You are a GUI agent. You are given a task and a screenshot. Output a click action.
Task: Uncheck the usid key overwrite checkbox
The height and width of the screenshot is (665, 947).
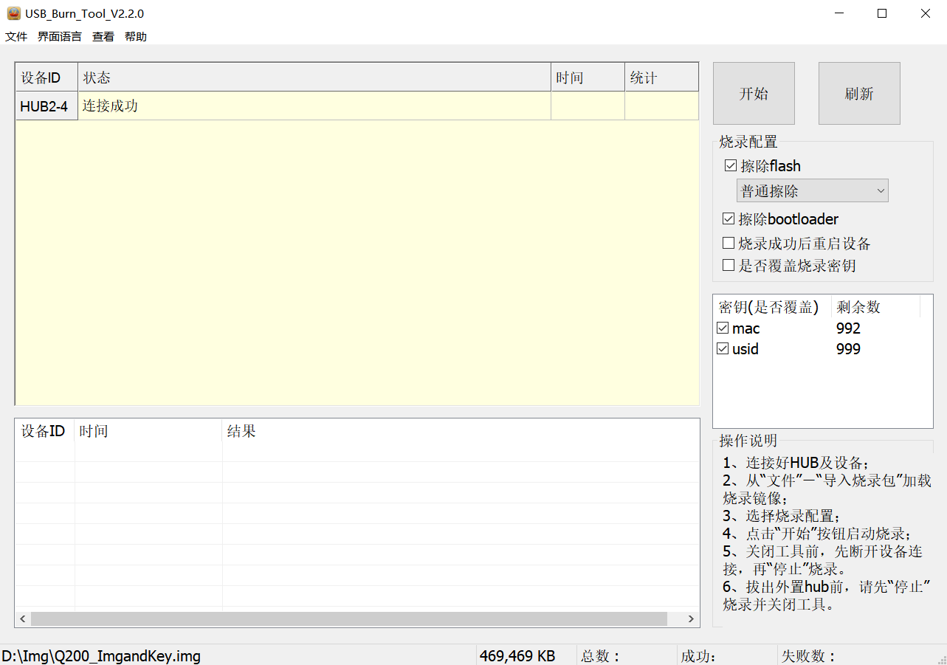click(722, 348)
